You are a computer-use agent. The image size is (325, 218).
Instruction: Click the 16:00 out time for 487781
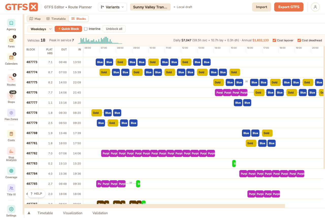click(x=62, y=143)
